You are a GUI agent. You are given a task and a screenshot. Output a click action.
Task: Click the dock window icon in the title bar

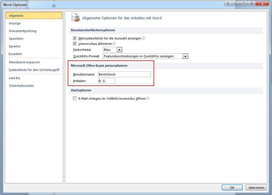click(x=236, y=3)
